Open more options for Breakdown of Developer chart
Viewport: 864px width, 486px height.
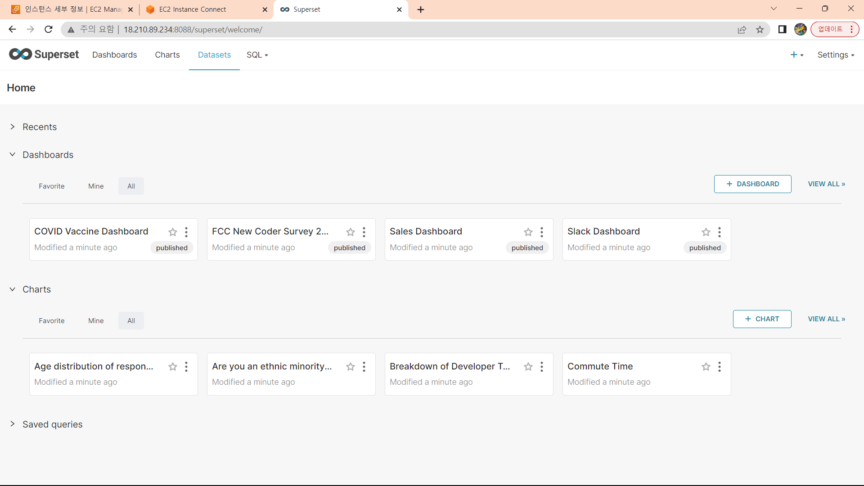tap(542, 367)
